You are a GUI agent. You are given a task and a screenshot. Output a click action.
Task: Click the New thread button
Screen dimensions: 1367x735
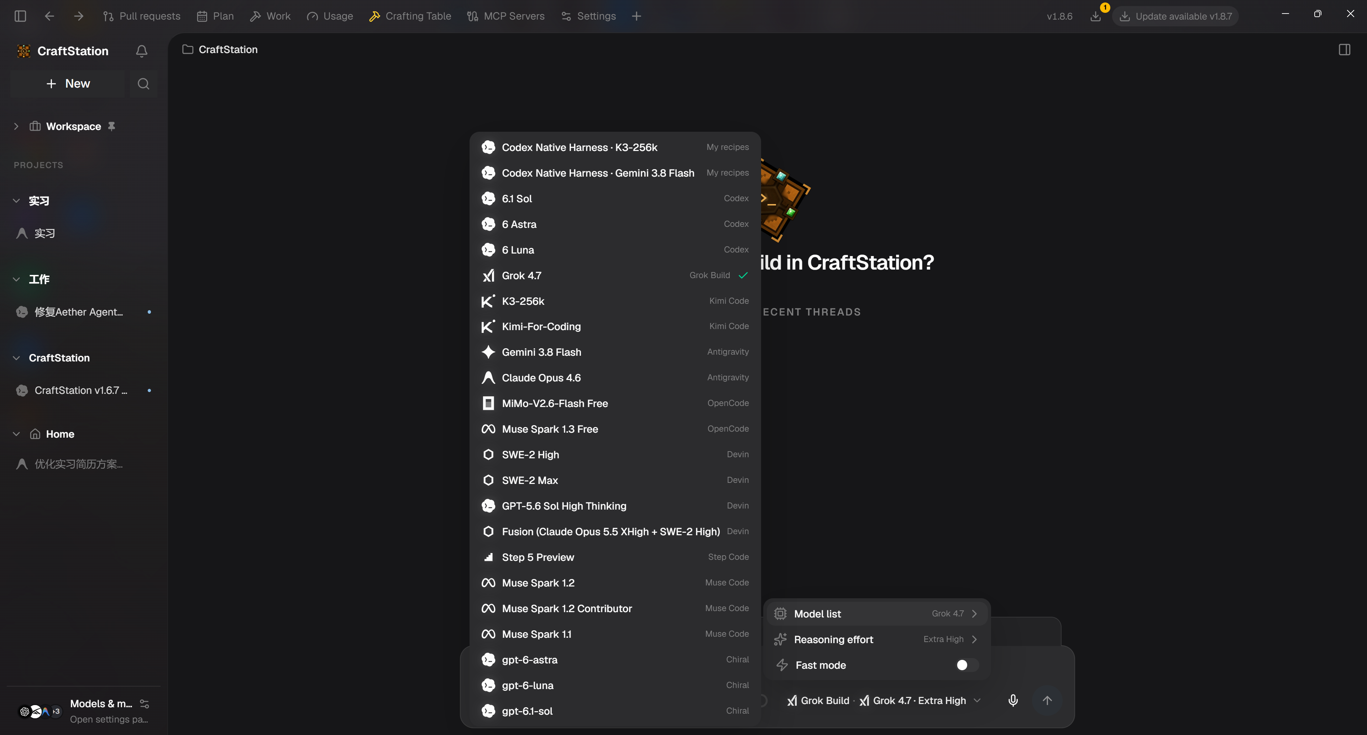[x=67, y=83]
